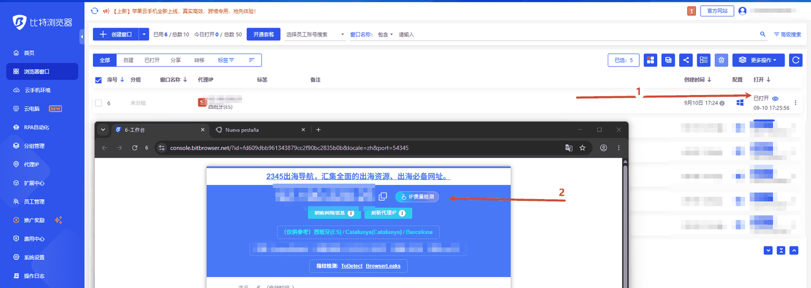Bookmark the page with the star icon

582,148
